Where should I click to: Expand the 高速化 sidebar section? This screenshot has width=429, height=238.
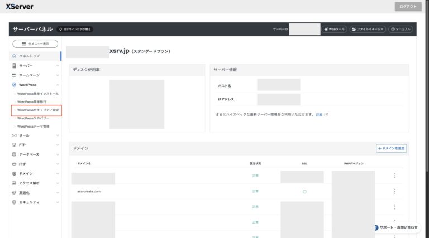[x=58, y=193]
